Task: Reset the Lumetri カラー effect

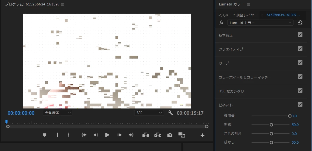Action: click(x=300, y=23)
